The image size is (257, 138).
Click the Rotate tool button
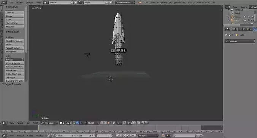click(14, 16)
